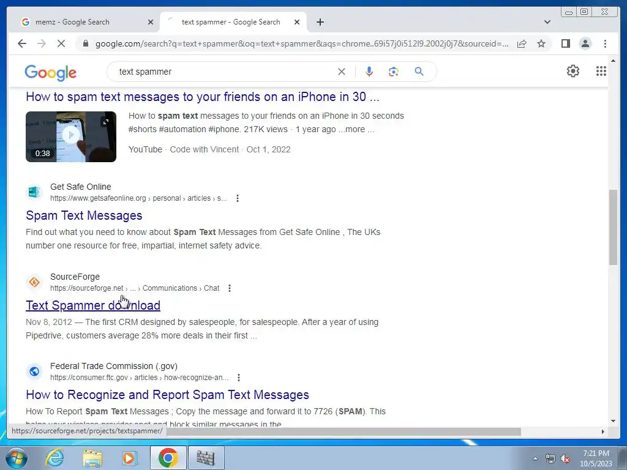627x470 pixels.
Task: Stop loading the page
Action: (x=61, y=43)
